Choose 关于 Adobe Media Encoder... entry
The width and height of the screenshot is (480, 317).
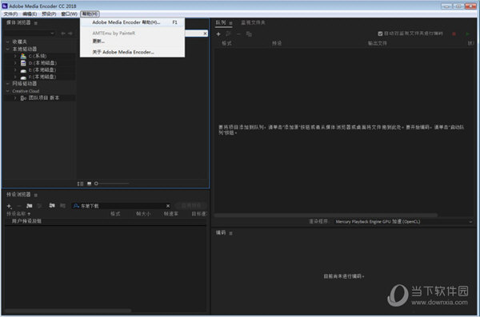[x=123, y=52]
